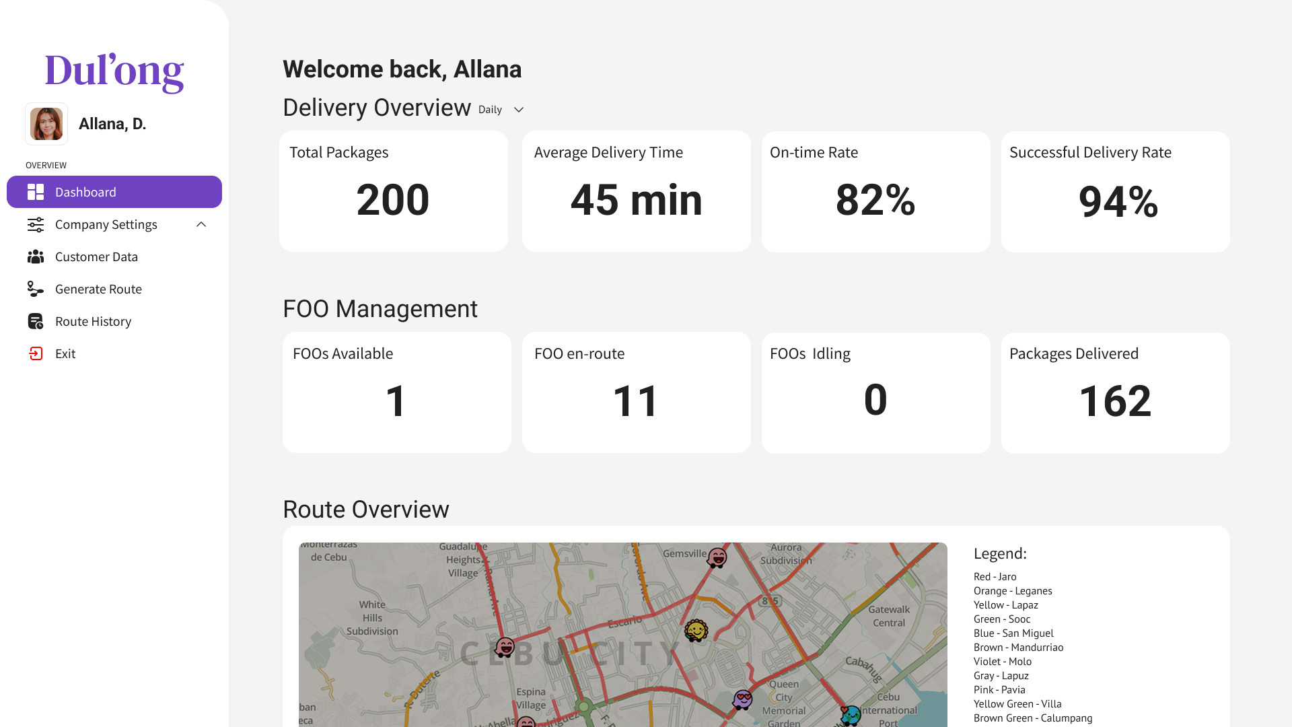Click the yellow sunflower marker on map

pos(696,631)
